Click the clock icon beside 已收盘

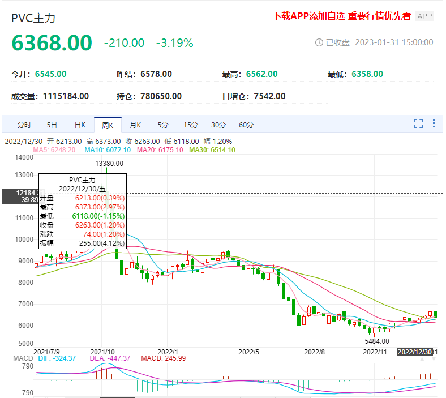click(x=319, y=42)
